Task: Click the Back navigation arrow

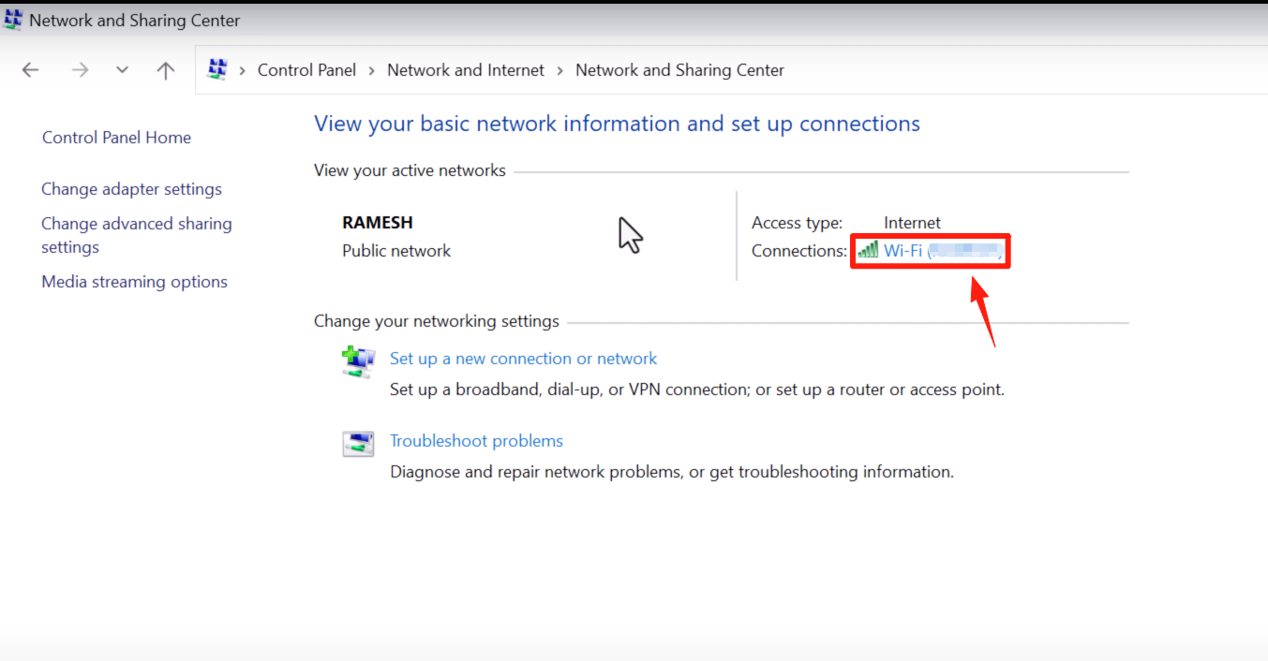Action: pos(30,70)
